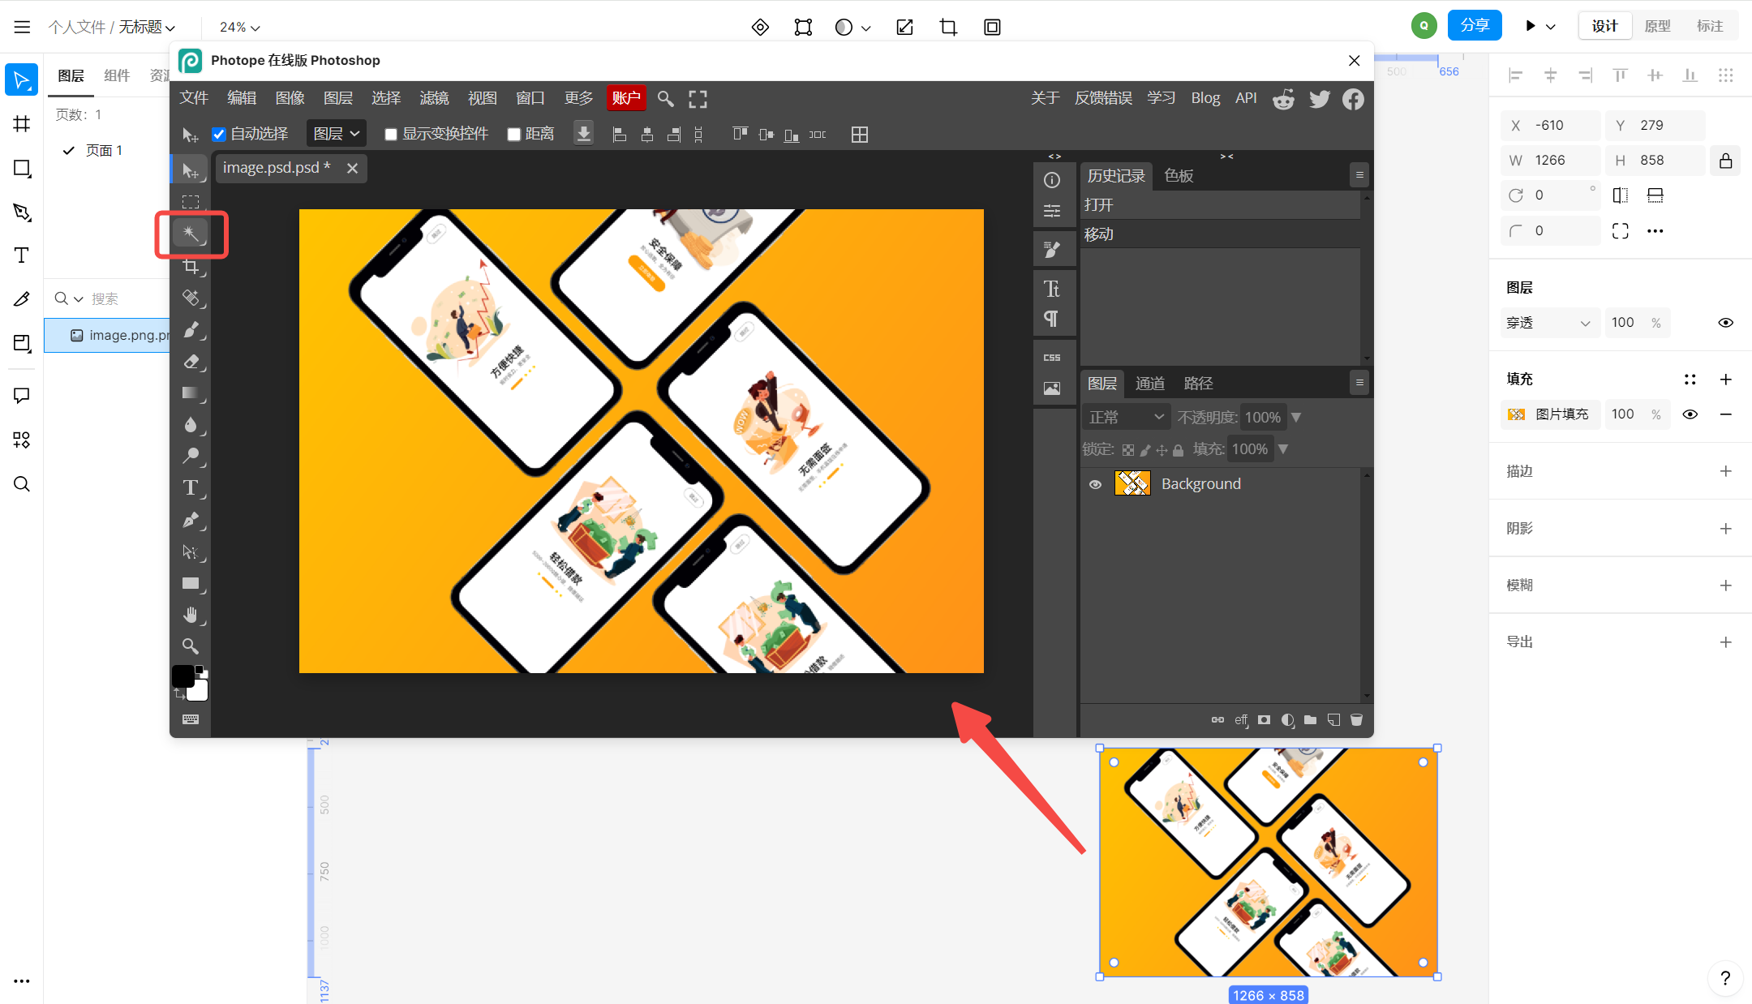Viewport: 1752px width, 1004px height.
Task: Select the Type tool in Photopea toolbar
Action: point(191,488)
